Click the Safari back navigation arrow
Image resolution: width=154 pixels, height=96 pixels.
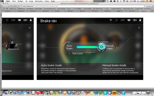(x=4, y=6)
